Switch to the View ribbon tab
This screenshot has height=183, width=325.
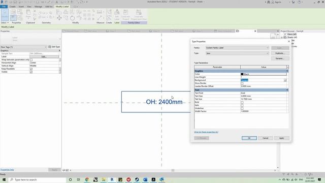pyautogui.click(x=29, y=7)
